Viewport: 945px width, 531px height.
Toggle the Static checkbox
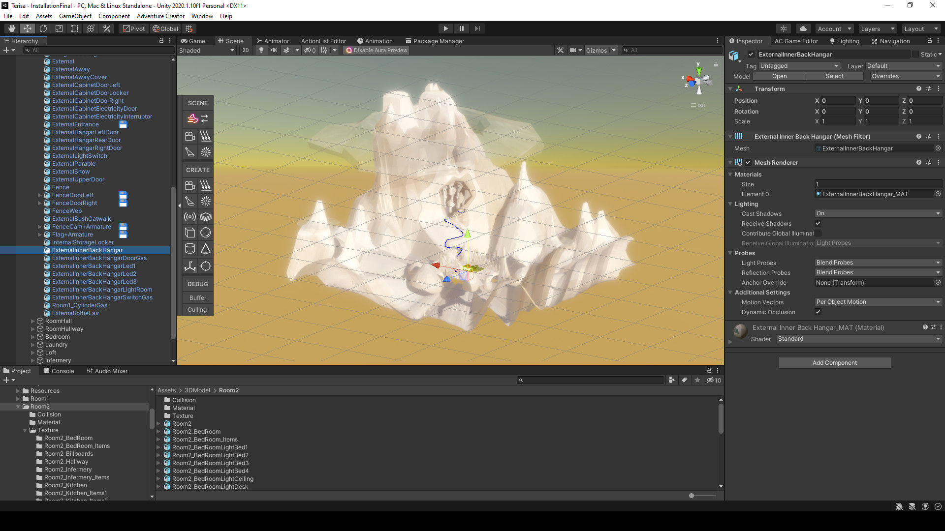pos(915,54)
